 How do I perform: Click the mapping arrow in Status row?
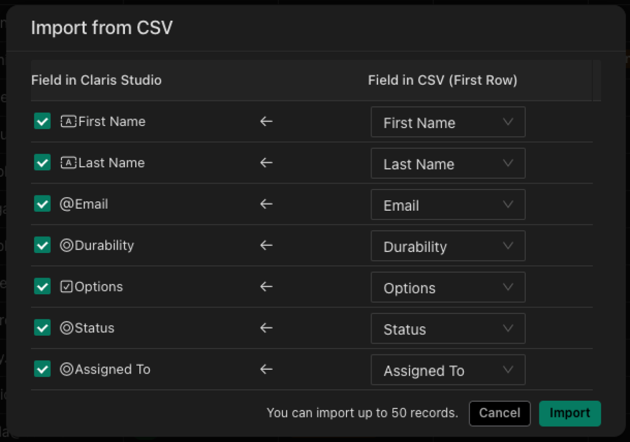tap(266, 328)
